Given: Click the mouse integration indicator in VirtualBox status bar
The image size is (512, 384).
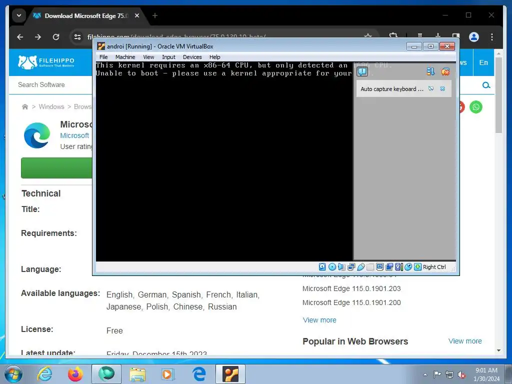Looking at the screenshot, I should (408, 267).
